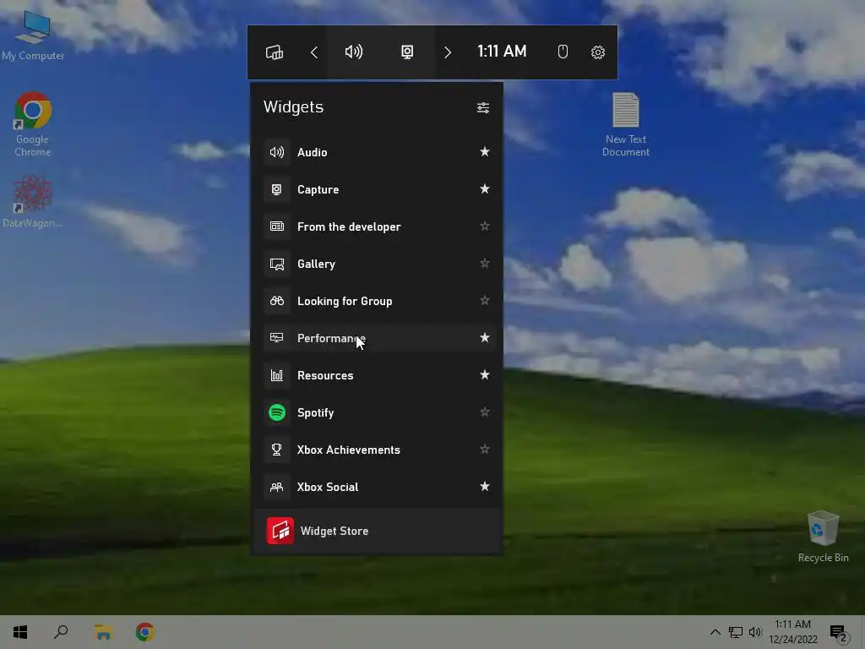The width and height of the screenshot is (865, 649).
Task: Click the binoculars Looking for Group icon
Action: pyautogui.click(x=277, y=301)
